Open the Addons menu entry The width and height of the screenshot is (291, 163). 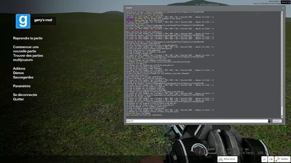(19, 68)
